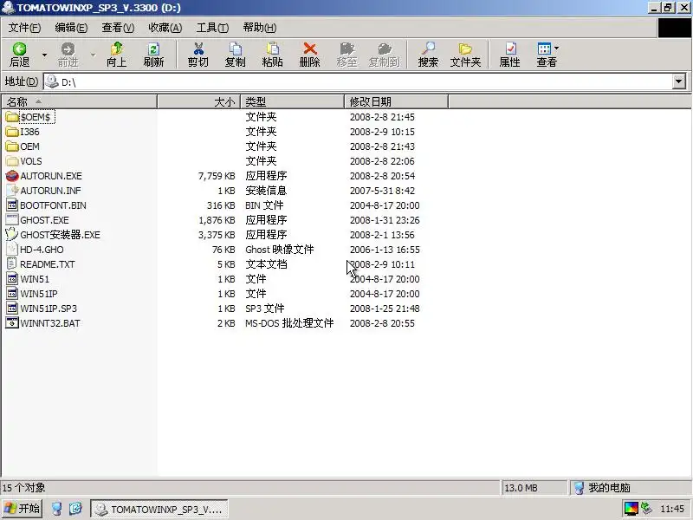
Task: Expand the address bar dropdown arrow
Action: [x=679, y=81]
